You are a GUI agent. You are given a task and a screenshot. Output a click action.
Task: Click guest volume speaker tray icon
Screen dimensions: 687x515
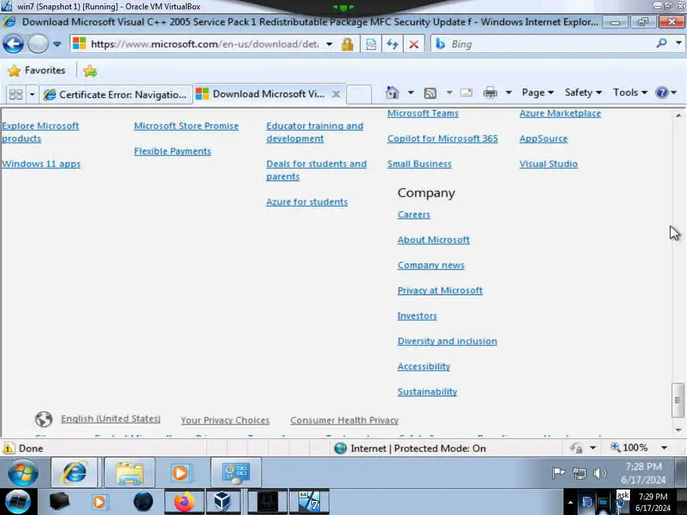(599, 473)
